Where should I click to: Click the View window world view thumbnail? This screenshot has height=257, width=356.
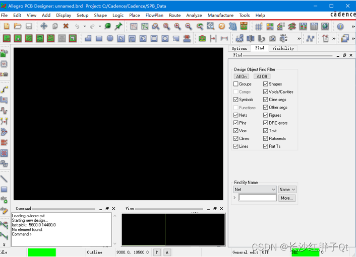point(173,229)
